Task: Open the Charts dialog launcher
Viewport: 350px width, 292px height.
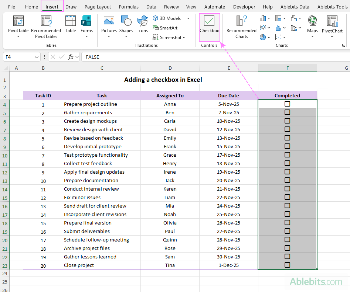Action: point(344,45)
